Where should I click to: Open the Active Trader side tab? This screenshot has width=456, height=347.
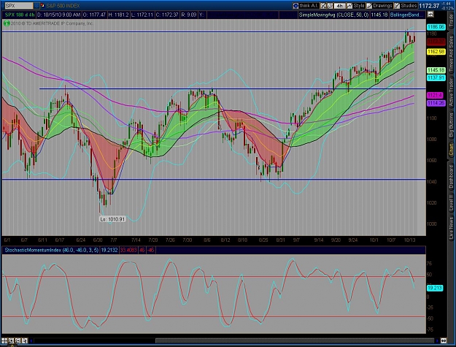tap(451, 93)
